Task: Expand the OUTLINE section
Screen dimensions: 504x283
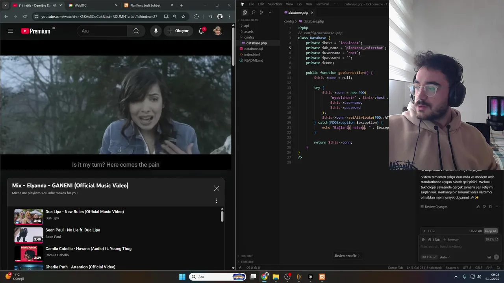Action: click(x=258, y=256)
